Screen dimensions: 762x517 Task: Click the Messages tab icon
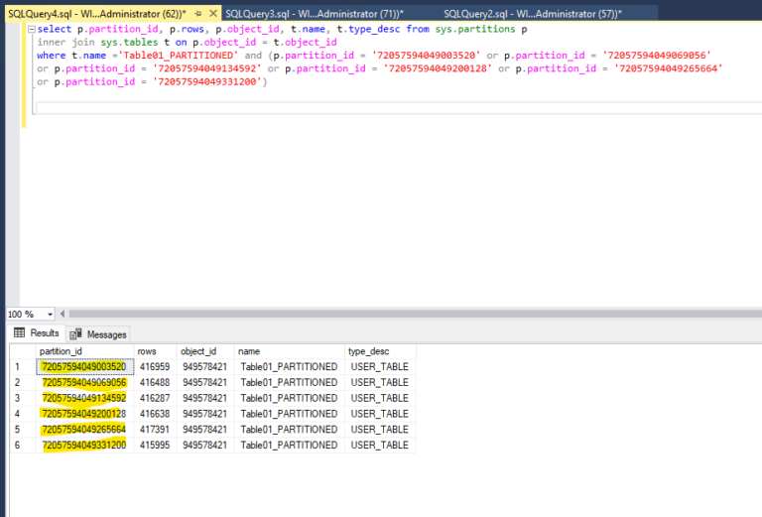[76, 334]
